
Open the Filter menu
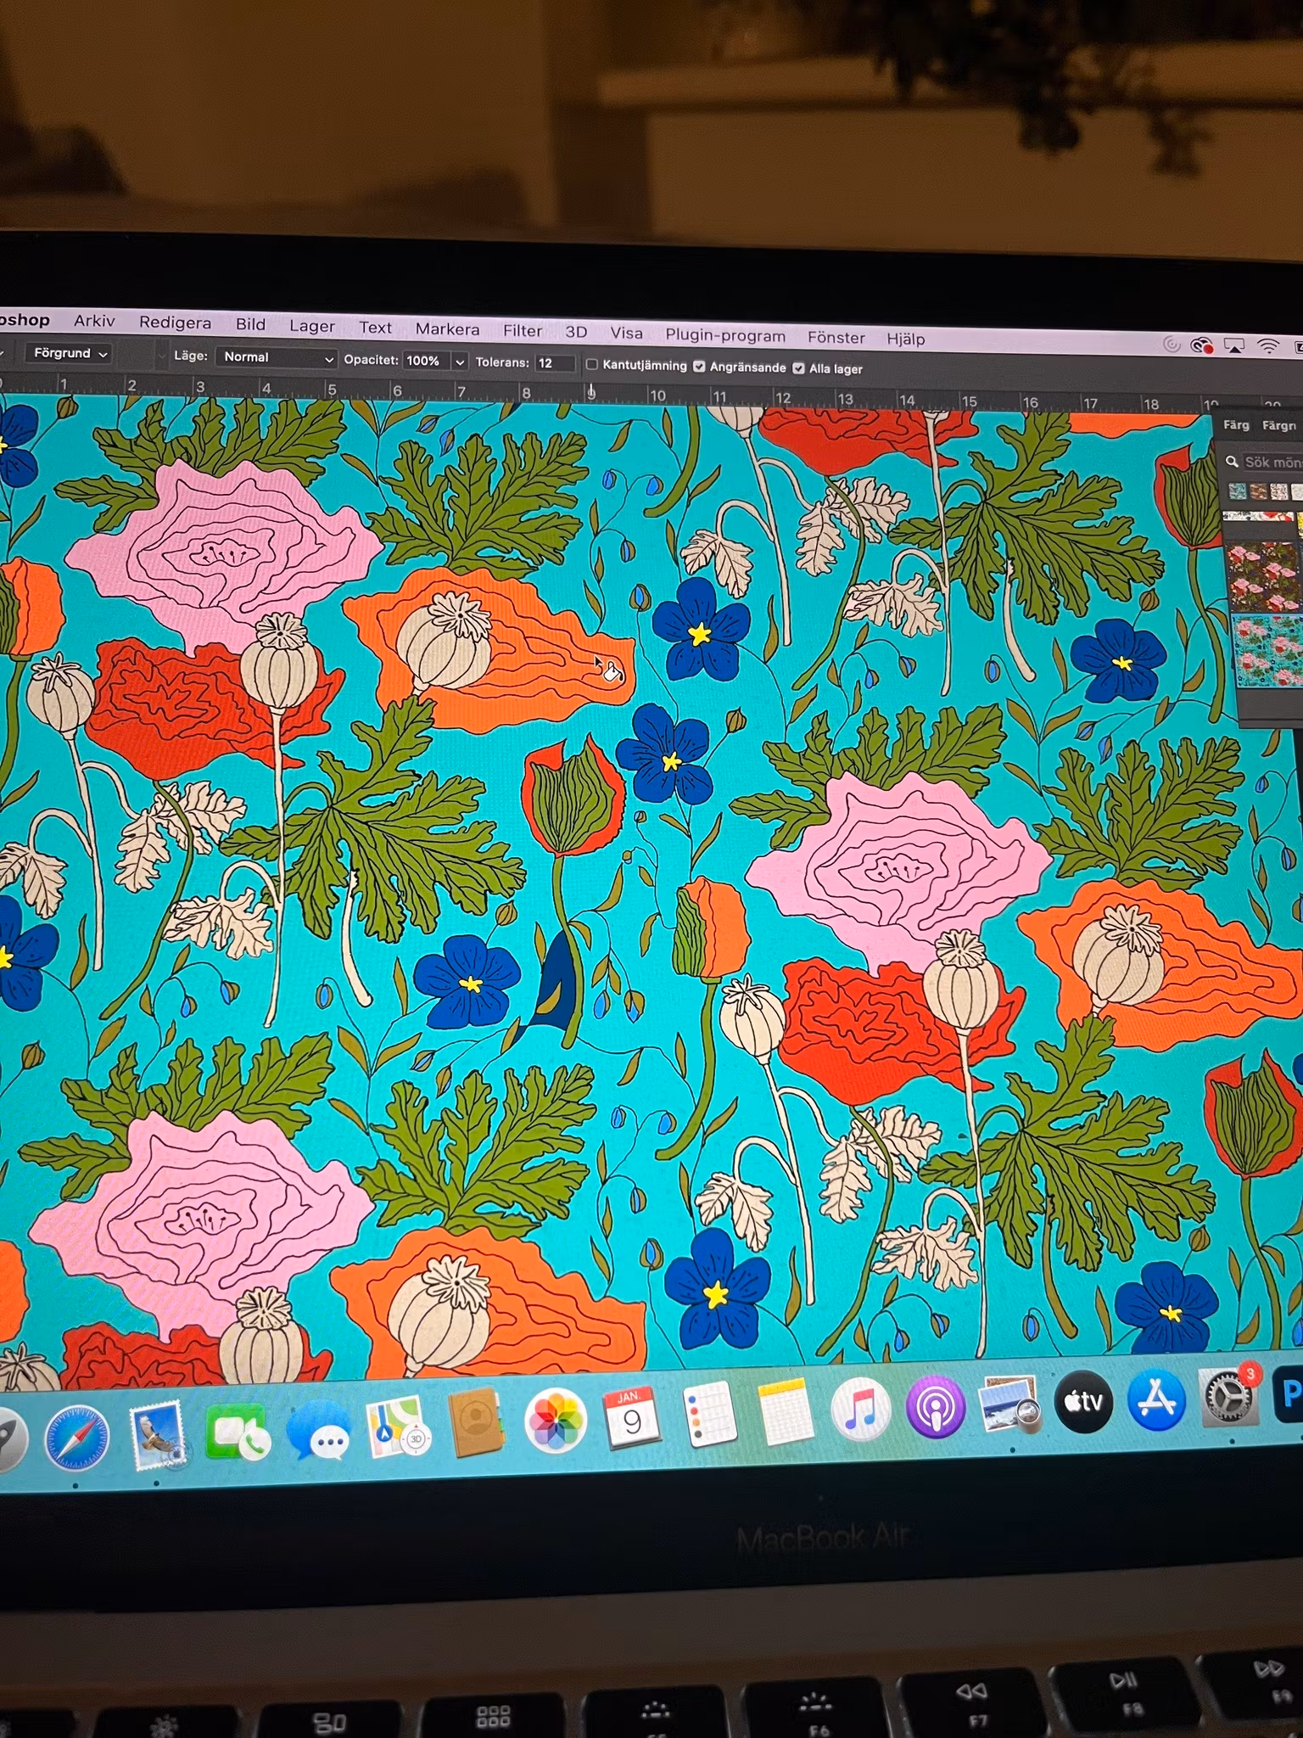pyautogui.click(x=522, y=330)
